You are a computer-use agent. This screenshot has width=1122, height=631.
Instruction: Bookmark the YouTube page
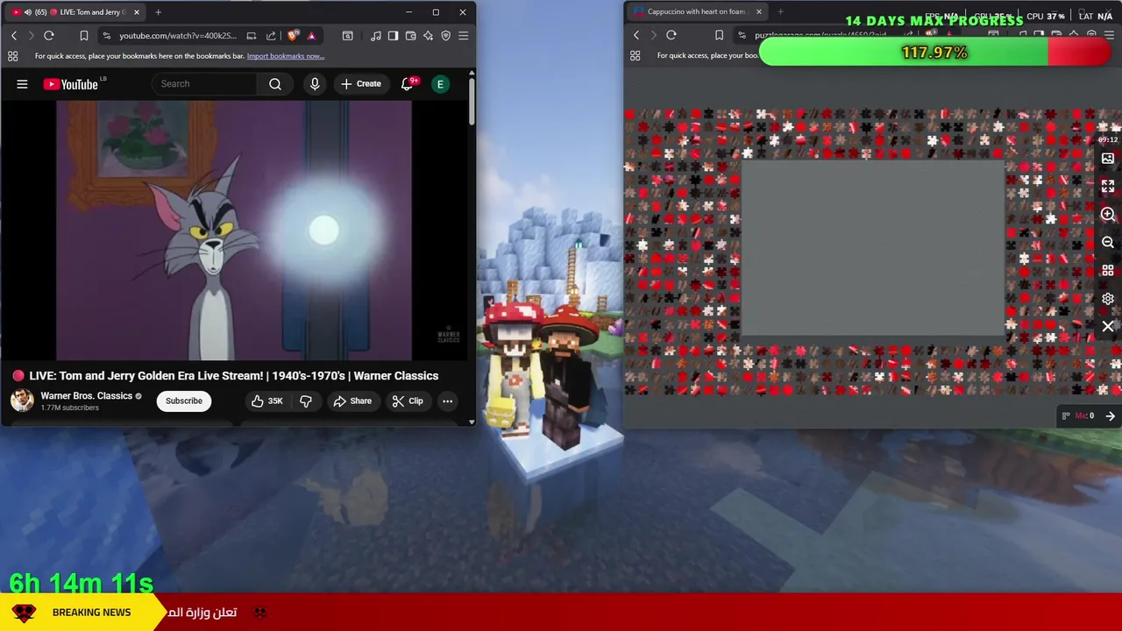click(84, 36)
